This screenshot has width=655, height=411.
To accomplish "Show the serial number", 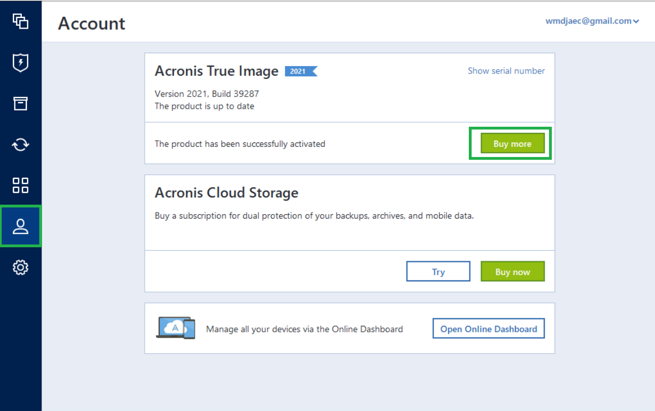I will pyautogui.click(x=506, y=71).
